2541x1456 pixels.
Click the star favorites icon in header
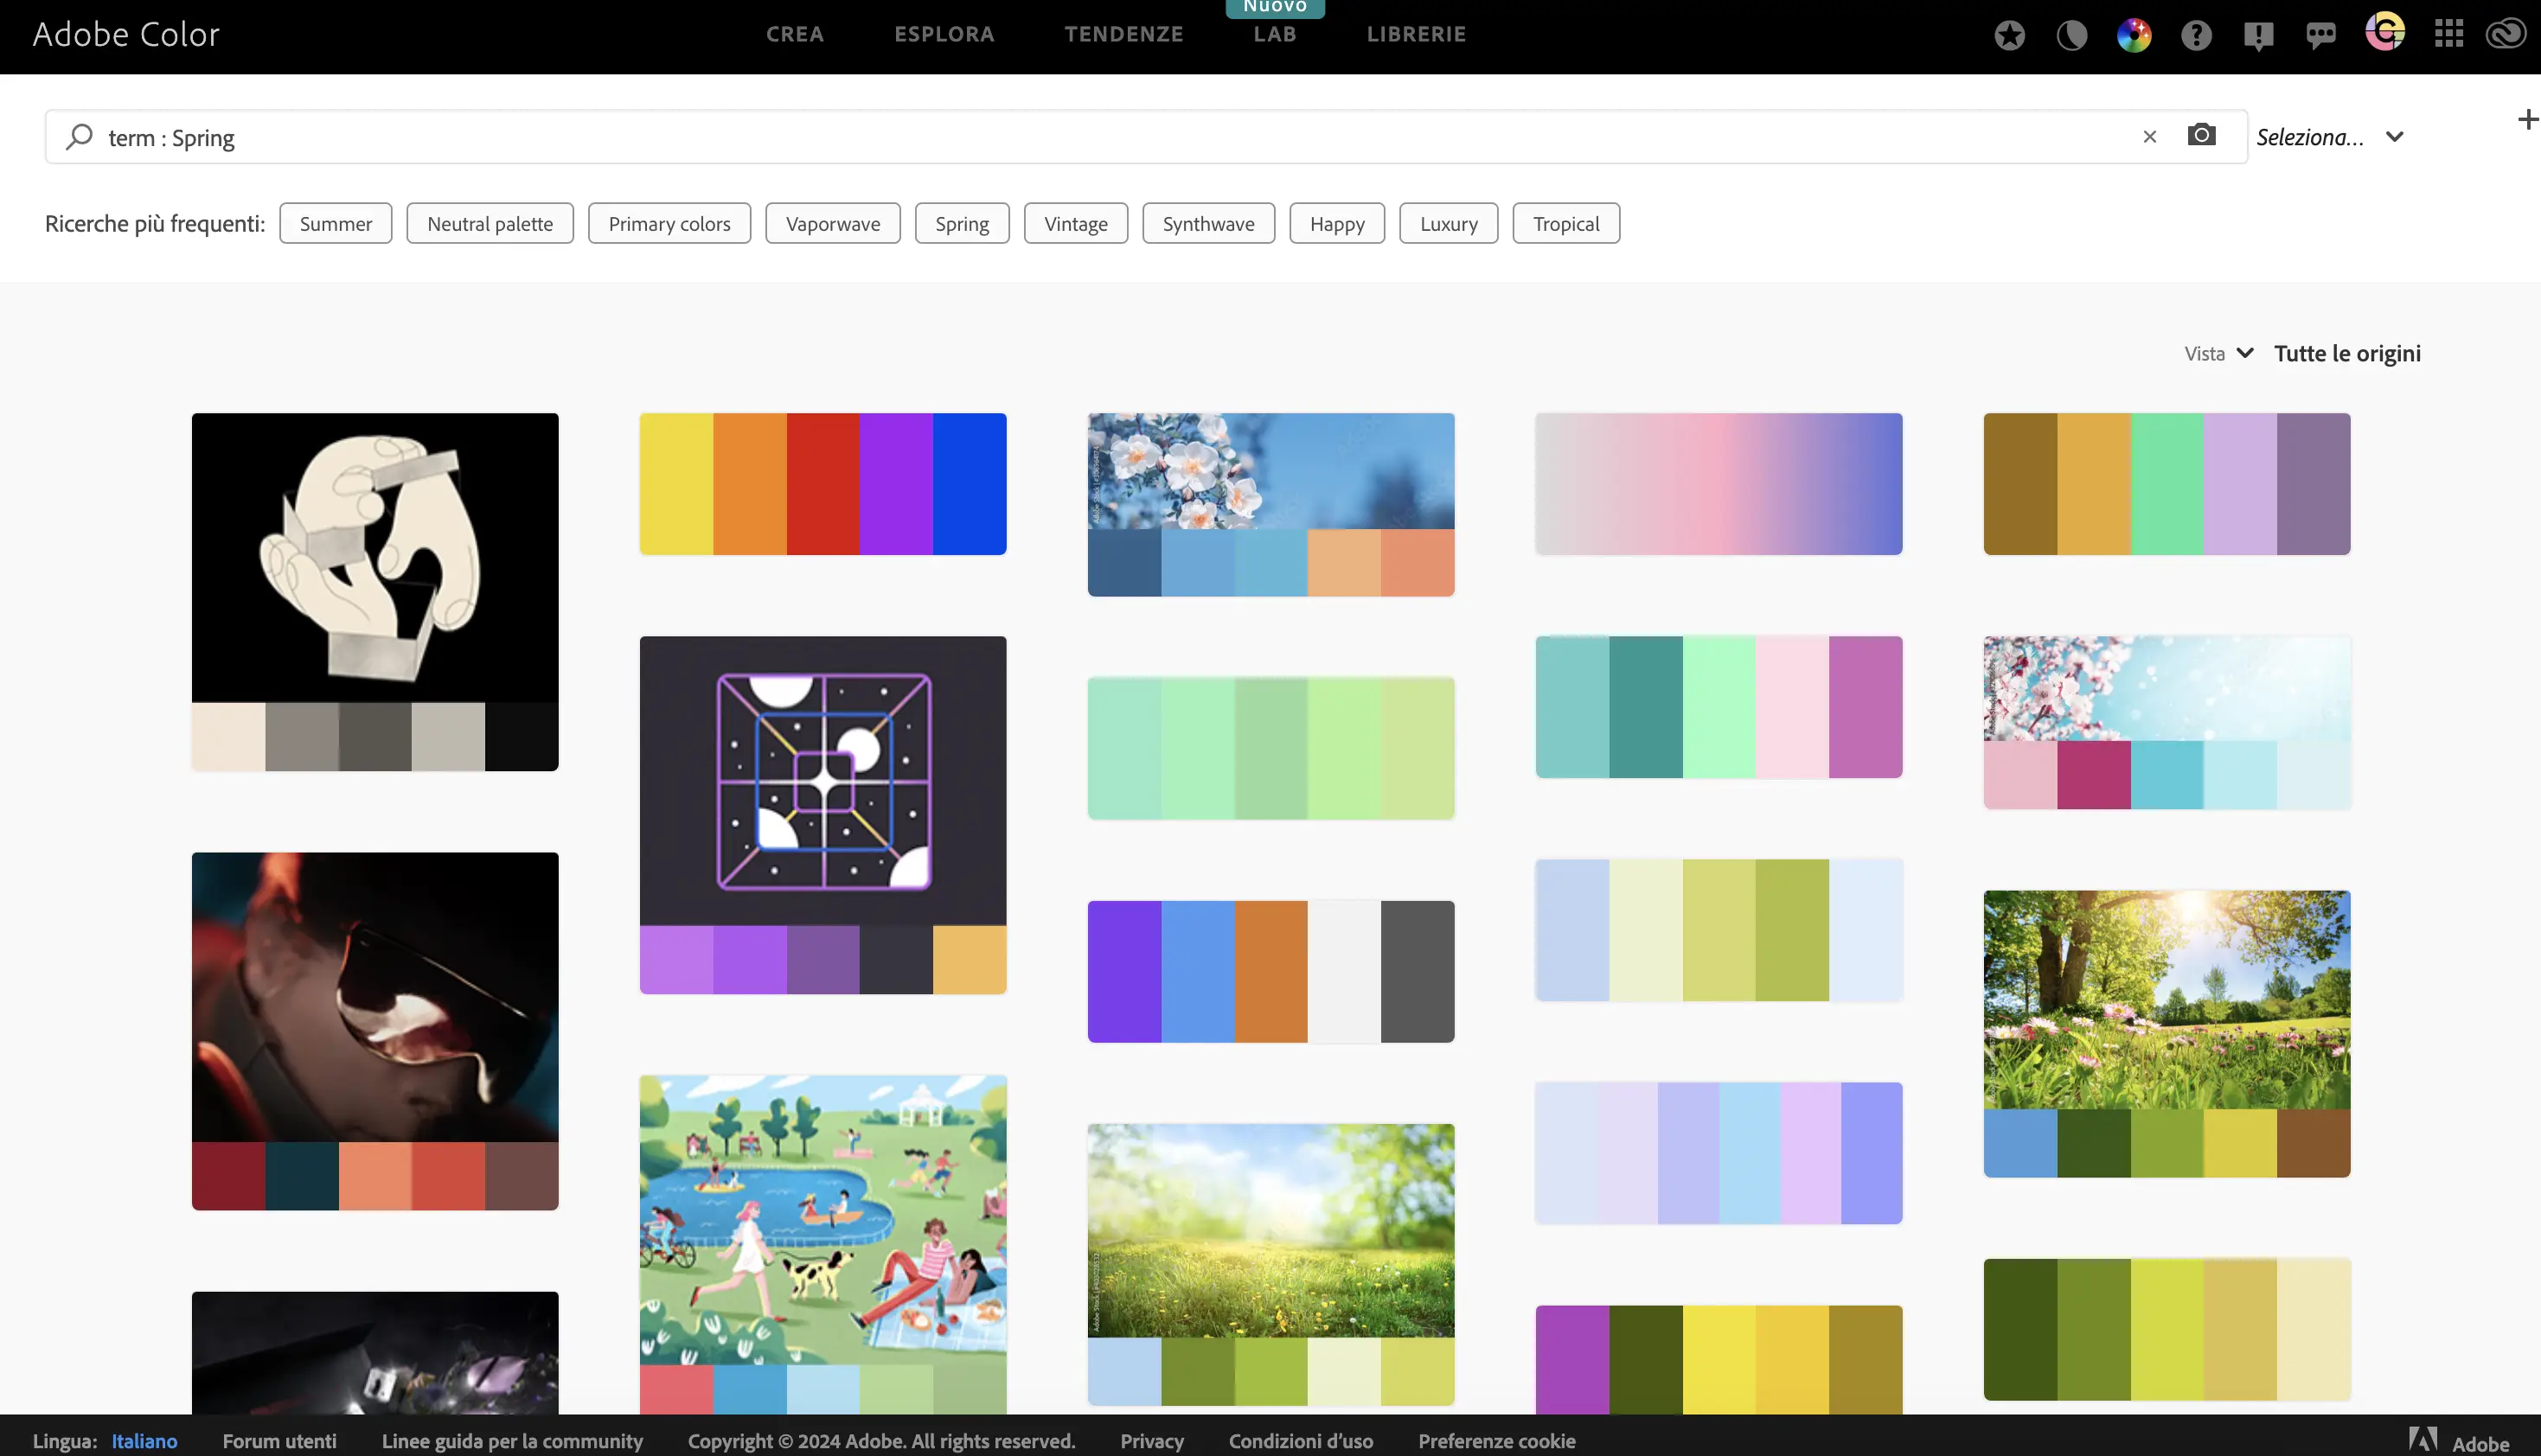point(2008,36)
